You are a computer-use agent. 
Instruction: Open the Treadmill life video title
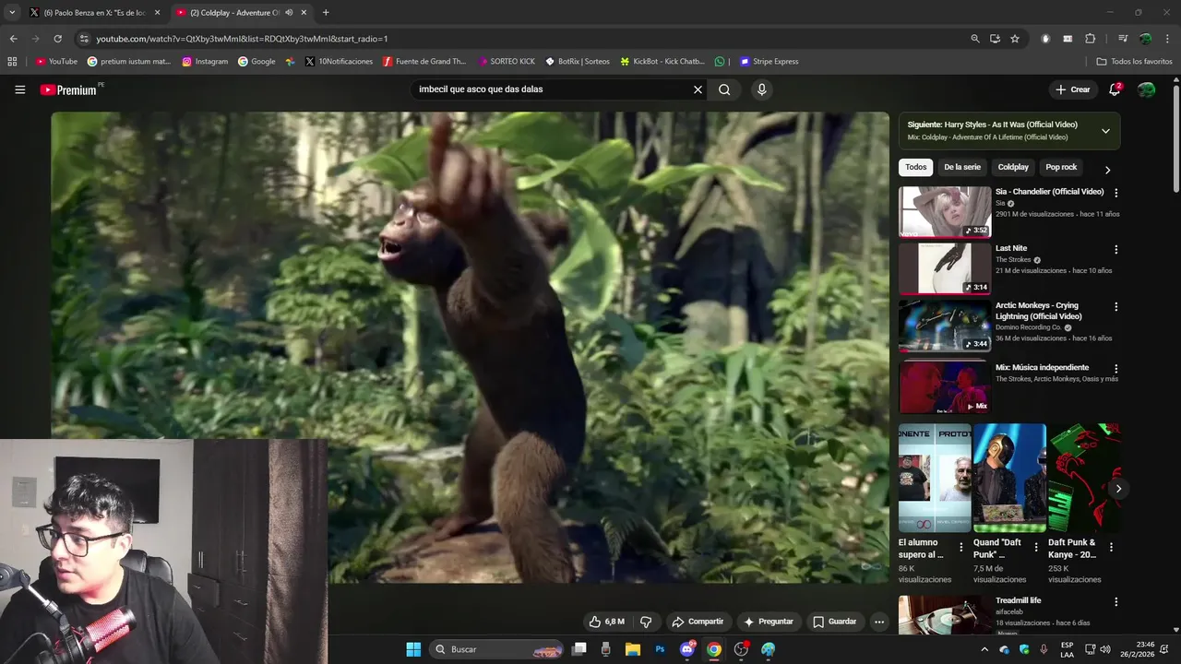point(1019,600)
